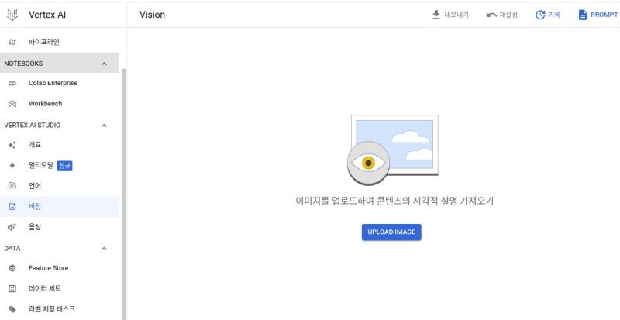
Task: Open 데이터 세트 in the sidebar
Action: click(60, 289)
